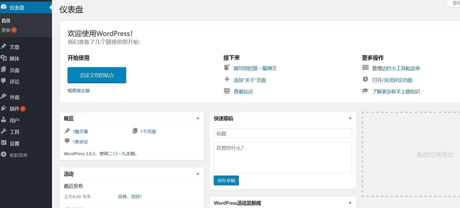Click the comment icon beside 1条评论
460x208 pixels.
point(67,141)
